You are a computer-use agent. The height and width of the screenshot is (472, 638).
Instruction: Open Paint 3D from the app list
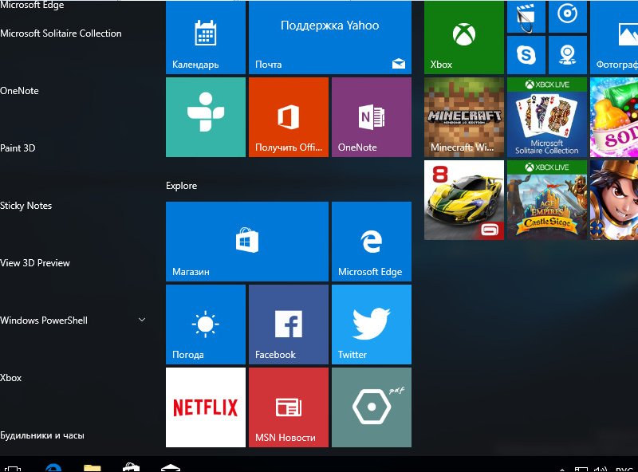18,148
